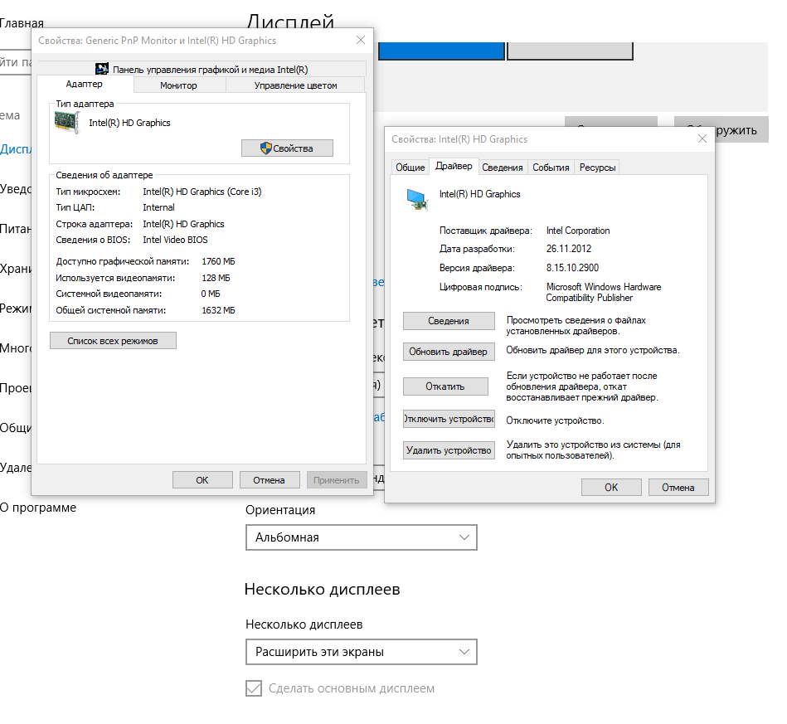The height and width of the screenshot is (724, 787).
Task: Click the Intel graphics control panel icon
Action: 102,69
